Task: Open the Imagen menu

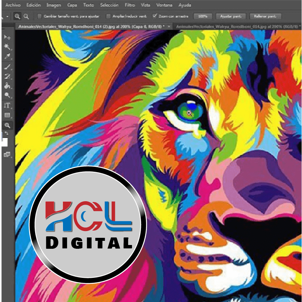Action: click(x=54, y=5)
